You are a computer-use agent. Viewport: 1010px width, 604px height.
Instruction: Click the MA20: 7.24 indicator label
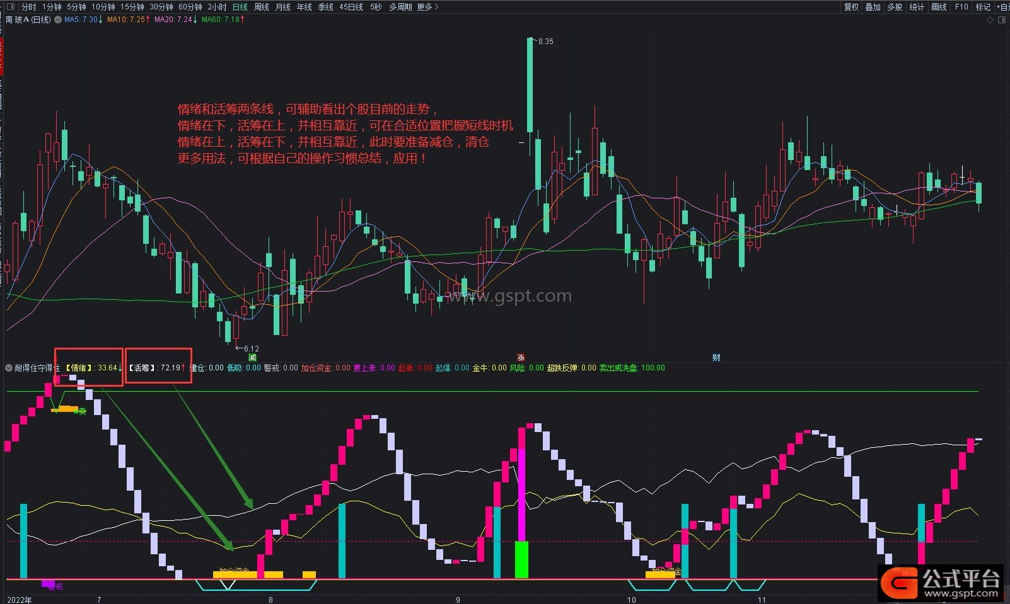[176, 20]
